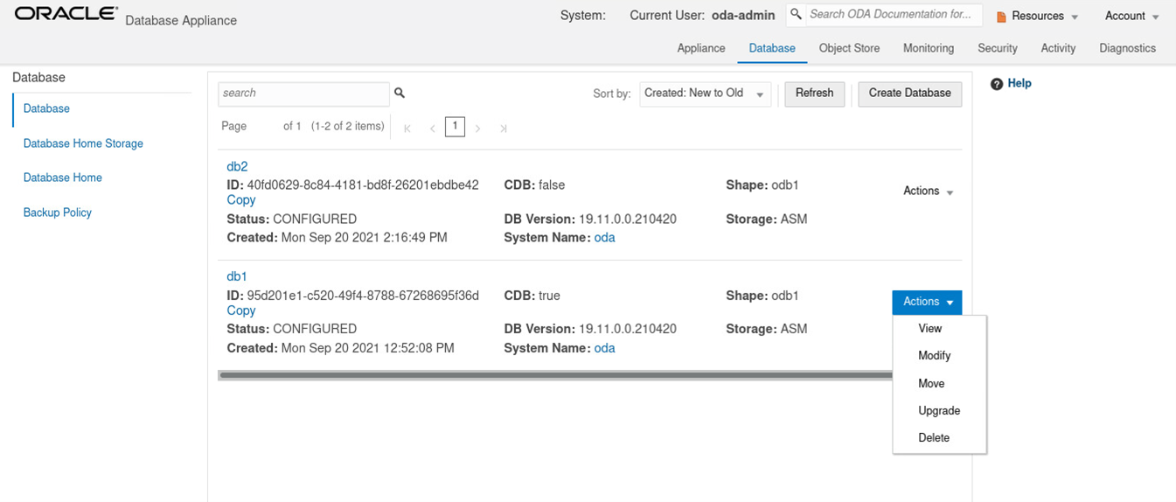Open the Diagnostics tab

[1128, 48]
